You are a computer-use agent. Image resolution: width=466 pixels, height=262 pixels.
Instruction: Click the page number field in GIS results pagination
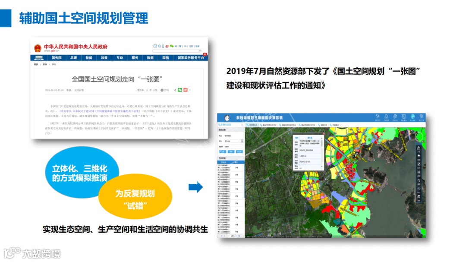pyautogui.click(x=230, y=236)
